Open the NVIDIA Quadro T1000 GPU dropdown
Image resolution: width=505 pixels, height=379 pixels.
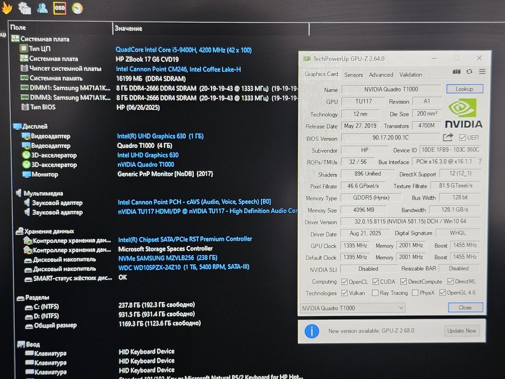[353, 308]
